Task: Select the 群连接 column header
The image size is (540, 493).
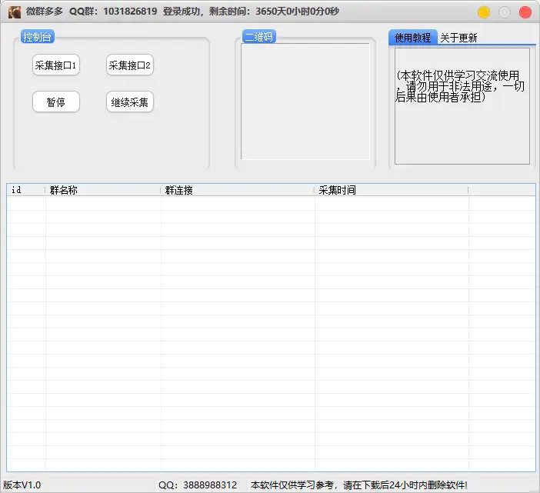Action: [238, 190]
